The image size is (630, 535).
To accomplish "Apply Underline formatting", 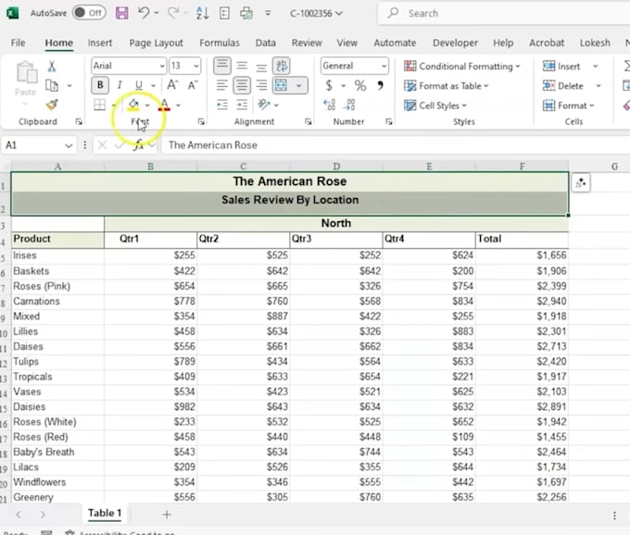I will 139,85.
